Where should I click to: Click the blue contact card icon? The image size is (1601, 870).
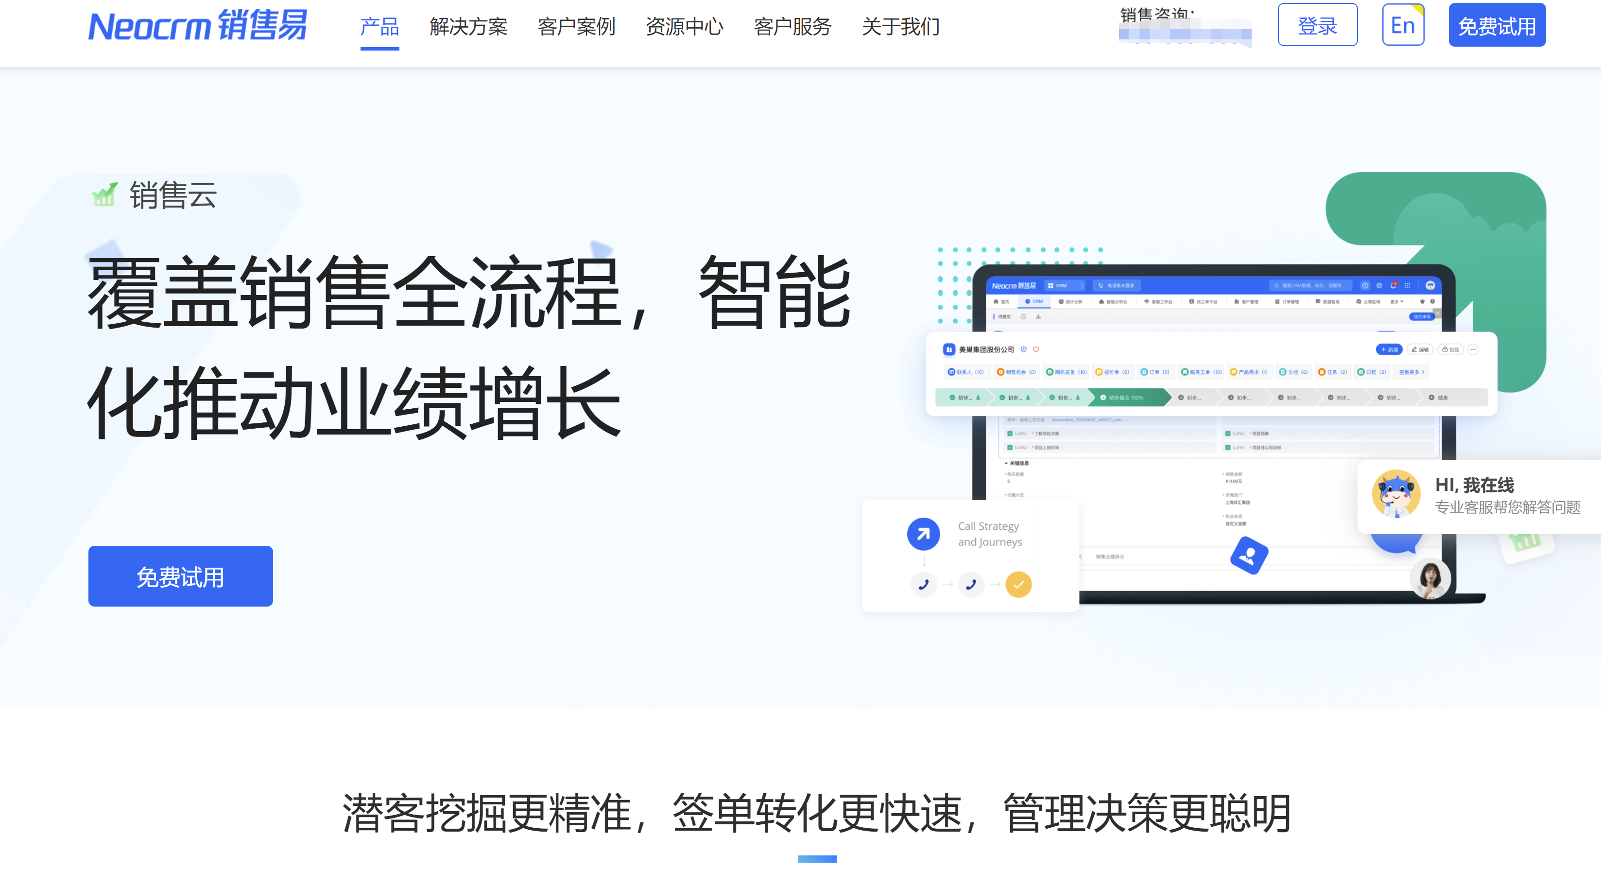click(1249, 556)
